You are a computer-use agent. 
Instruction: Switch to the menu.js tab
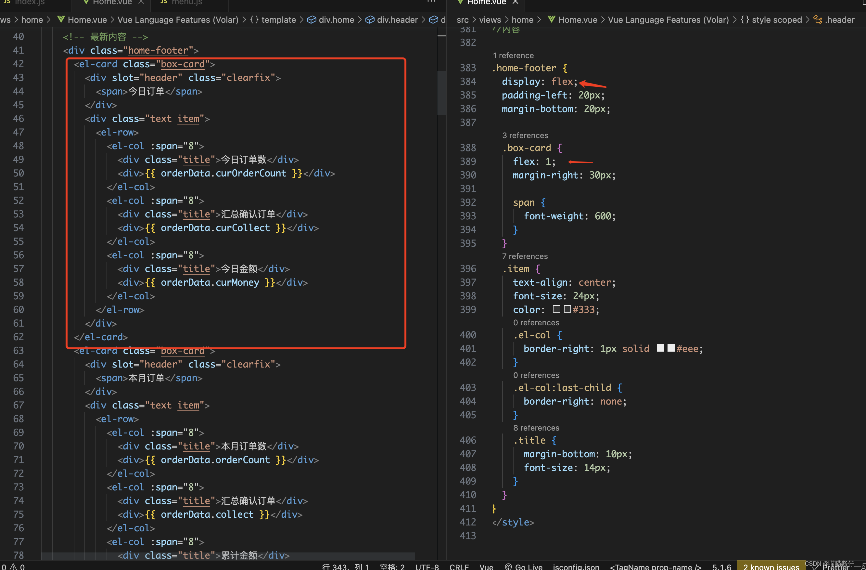pos(187,2)
